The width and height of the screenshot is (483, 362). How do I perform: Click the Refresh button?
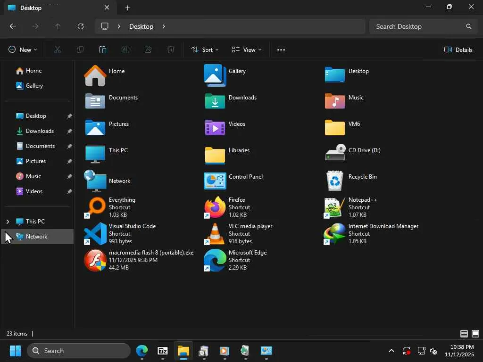tap(81, 26)
